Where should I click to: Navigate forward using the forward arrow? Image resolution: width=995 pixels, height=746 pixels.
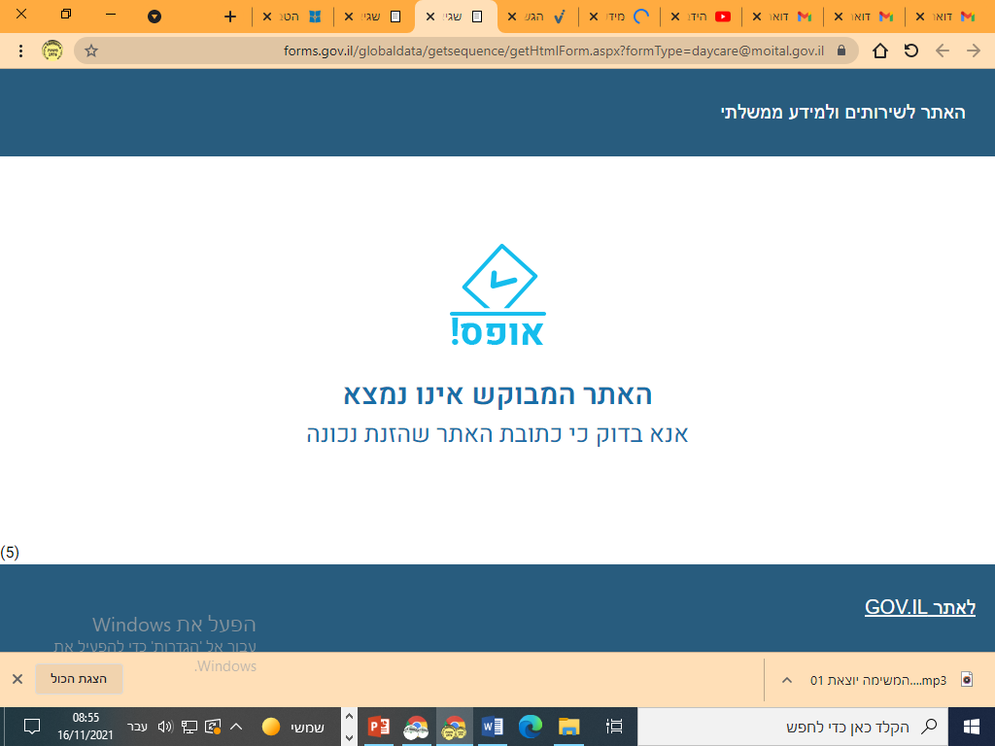pyautogui.click(x=973, y=51)
